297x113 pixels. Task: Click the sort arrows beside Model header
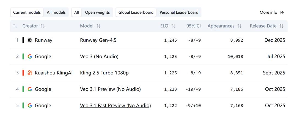98,26
